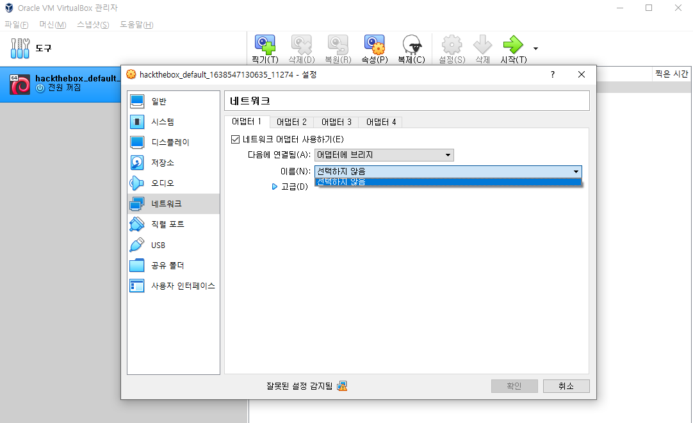Click the Delete snapshot (삭제(D)) toolbar icon

tap(302, 45)
